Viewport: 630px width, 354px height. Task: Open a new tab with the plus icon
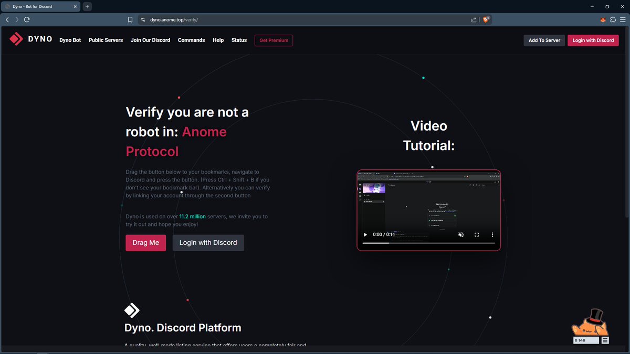click(x=87, y=6)
